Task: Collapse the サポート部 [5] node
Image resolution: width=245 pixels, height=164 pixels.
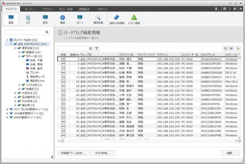Action: point(20,56)
